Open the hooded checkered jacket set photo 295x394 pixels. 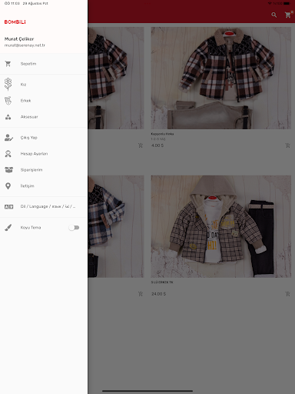click(x=221, y=226)
